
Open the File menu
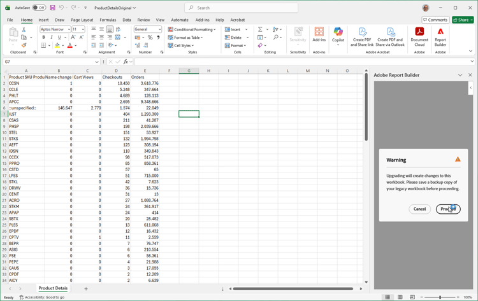[10, 20]
